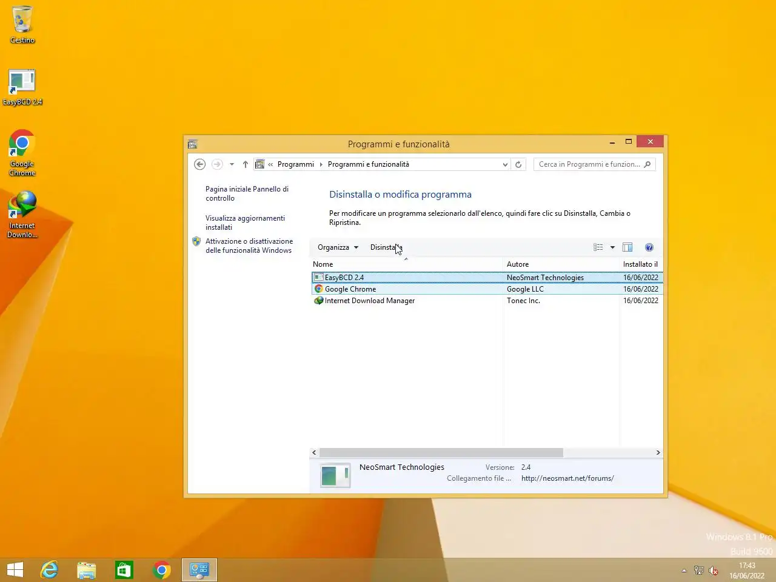Open the Cestino recycle bin desktop icon
The height and width of the screenshot is (582, 776).
(x=22, y=25)
